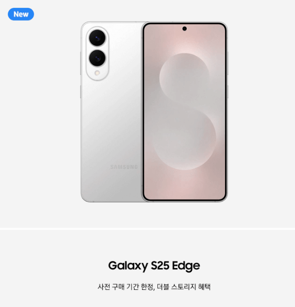The height and width of the screenshot is (307, 295).
Task: Click the front punch-hole selfie camera
Action: tap(184, 29)
